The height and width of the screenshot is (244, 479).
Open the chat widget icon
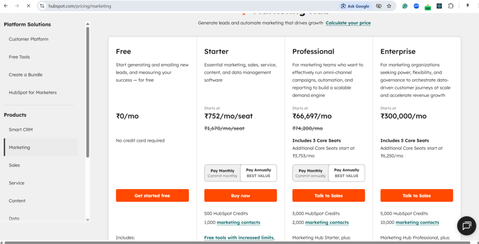tap(466, 225)
